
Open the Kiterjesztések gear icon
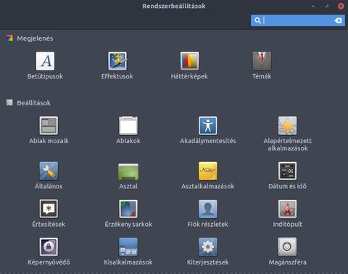click(208, 247)
